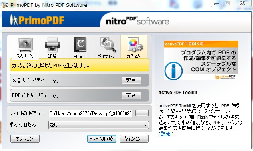Click the キャンセル button

coord(134,139)
